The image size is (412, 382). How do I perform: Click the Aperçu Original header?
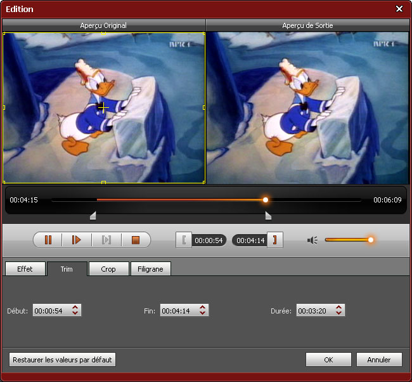click(103, 25)
